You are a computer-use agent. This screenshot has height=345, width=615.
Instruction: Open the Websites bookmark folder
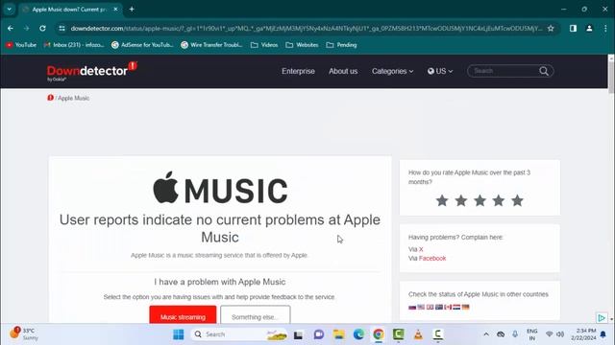(302, 45)
